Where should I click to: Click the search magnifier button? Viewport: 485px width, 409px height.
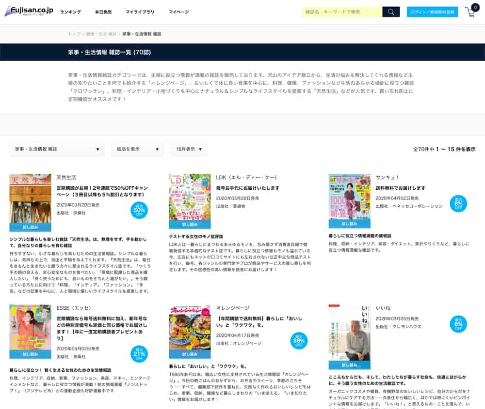(x=391, y=12)
